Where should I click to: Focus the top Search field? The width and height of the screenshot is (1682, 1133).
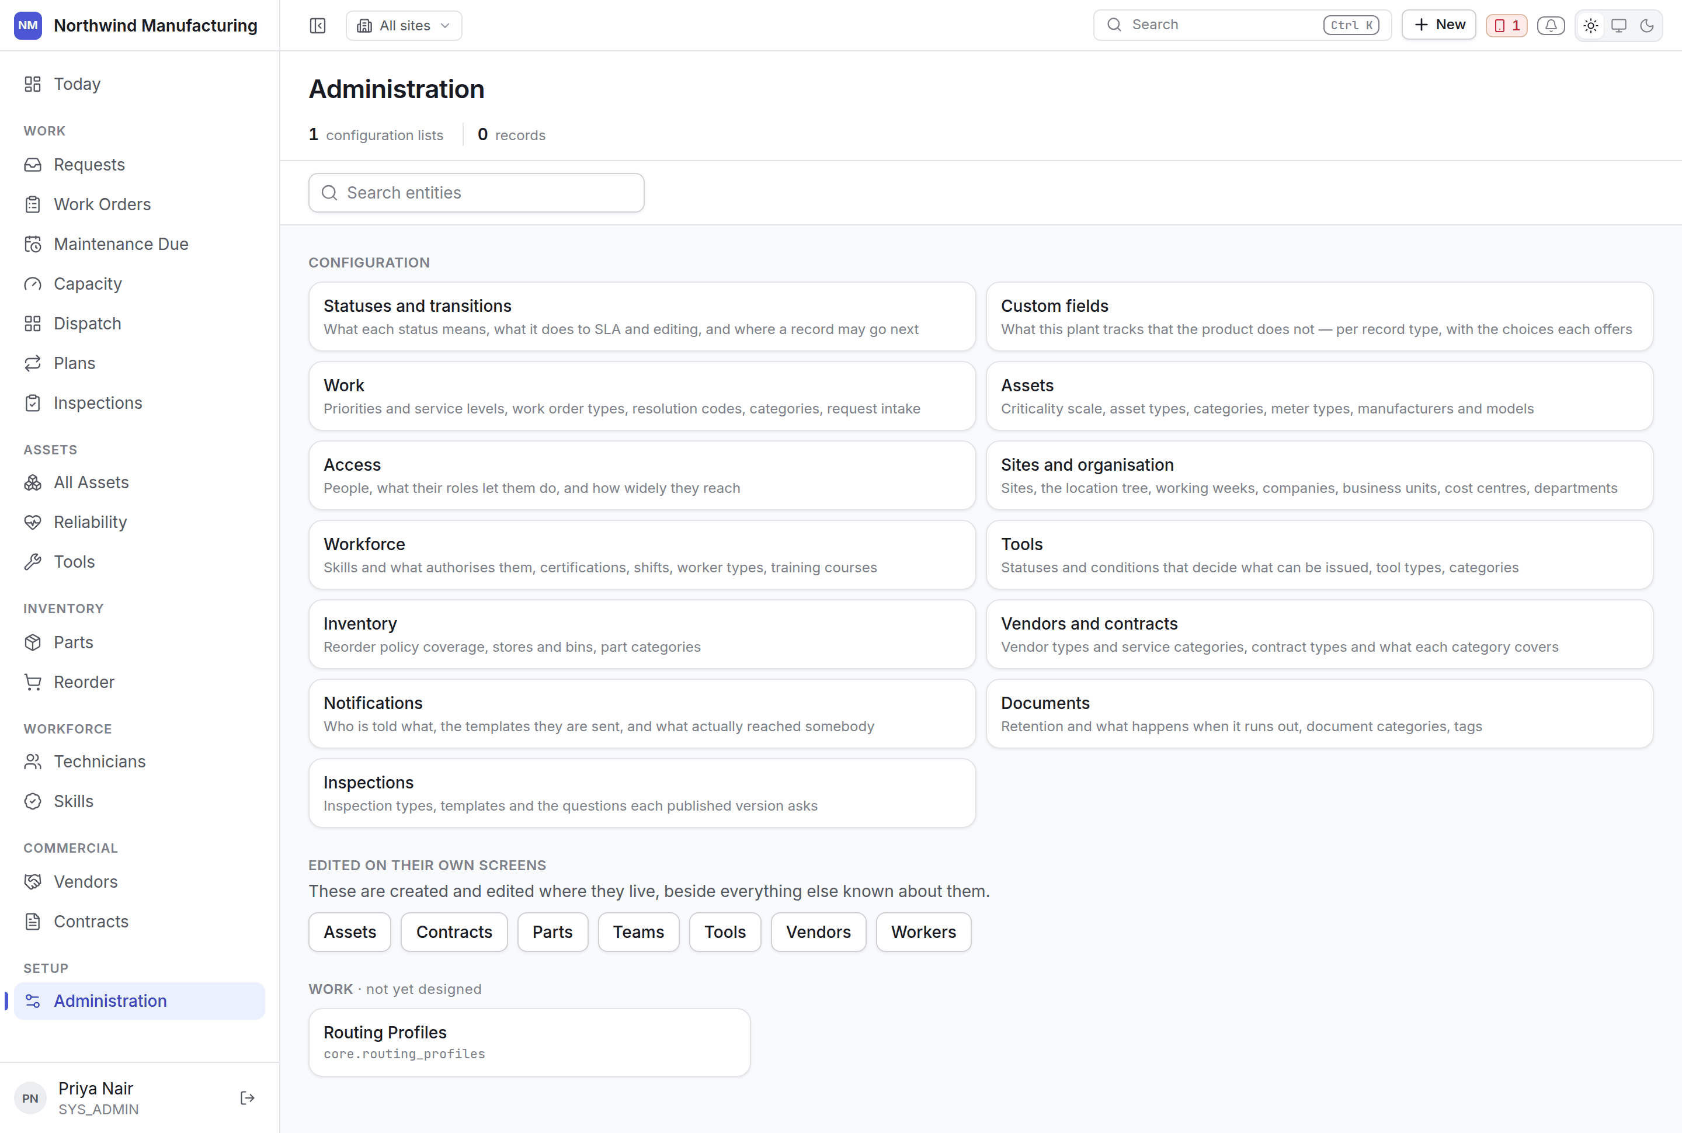click(1242, 25)
